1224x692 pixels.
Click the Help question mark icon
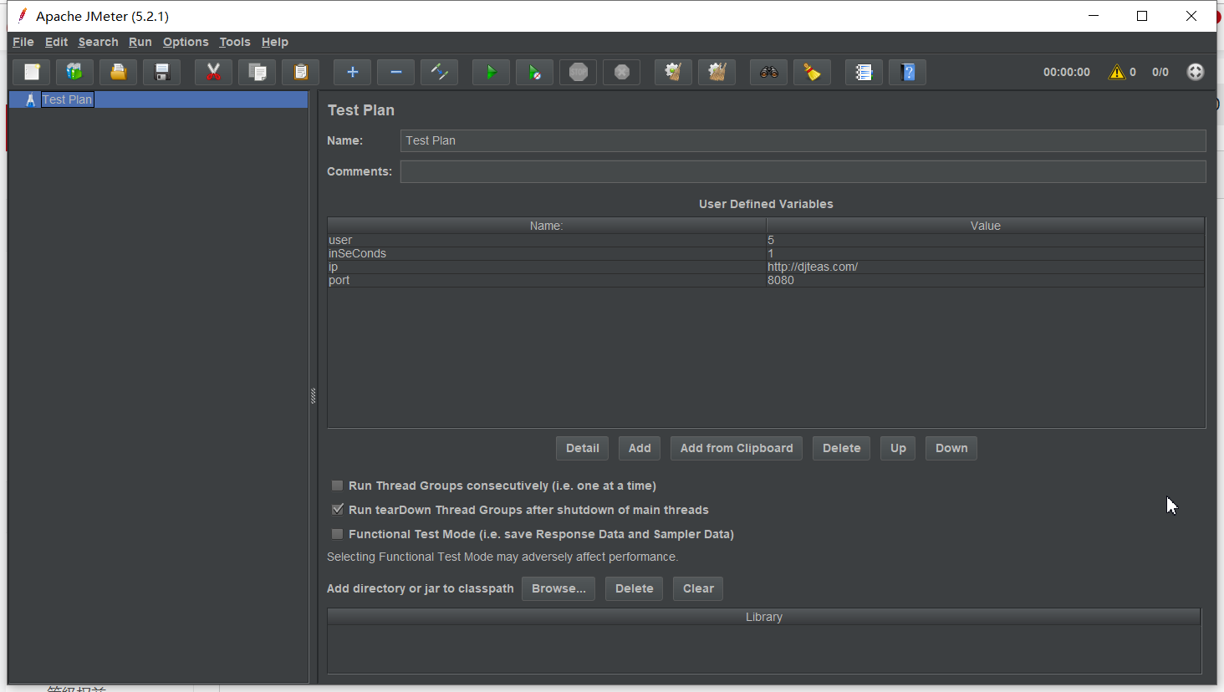point(908,72)
